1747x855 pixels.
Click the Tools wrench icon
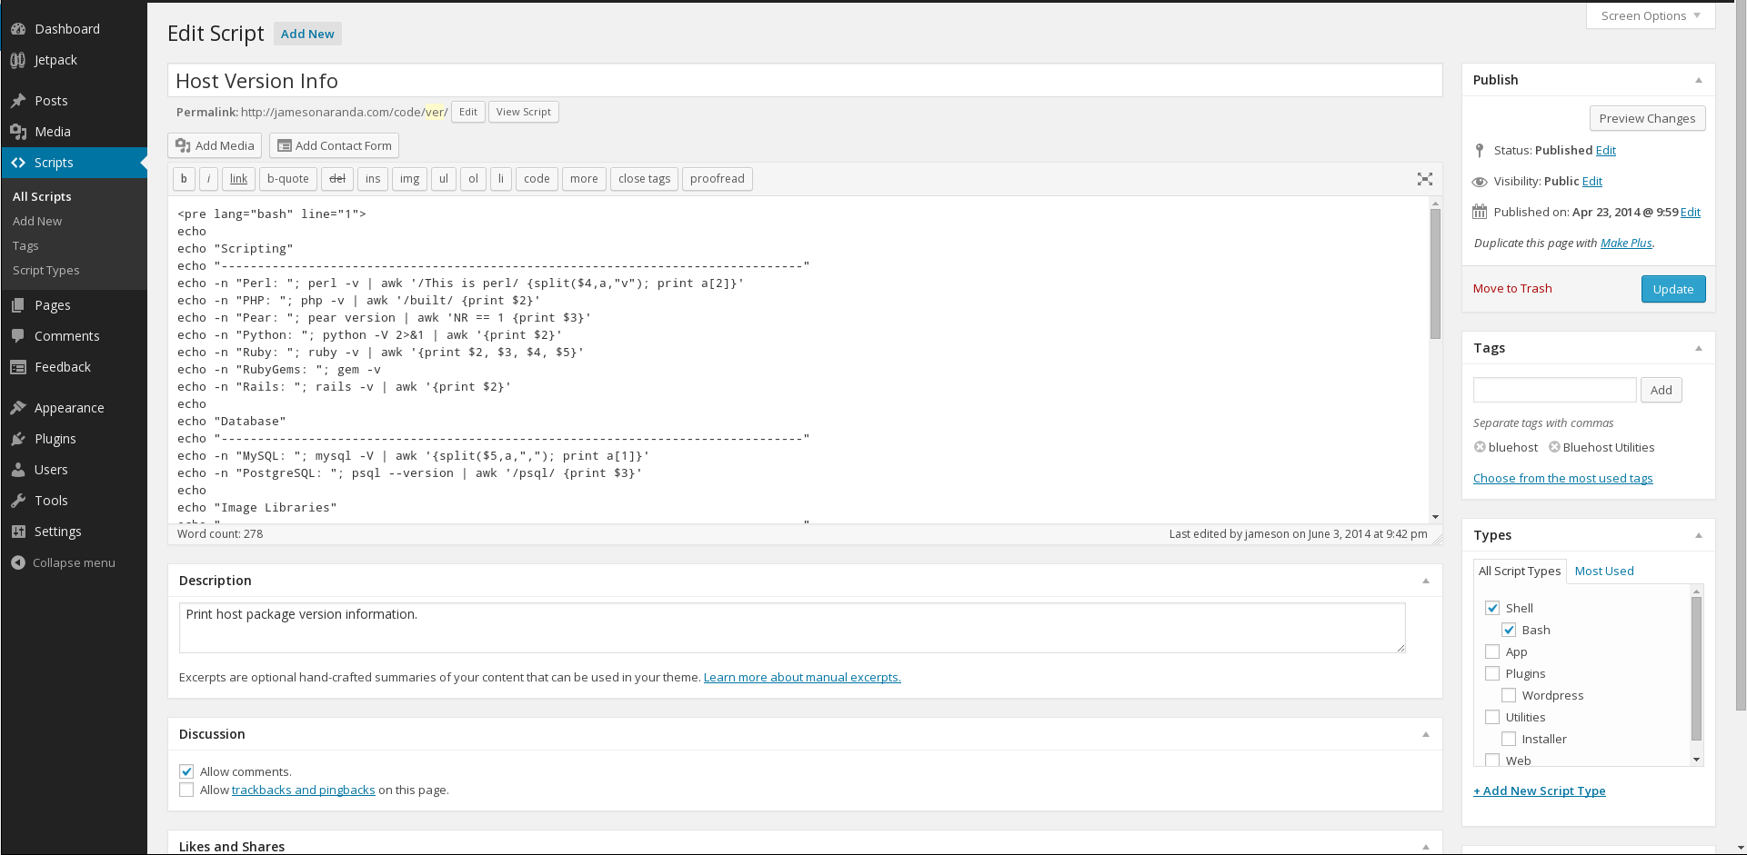(x=18, y=501)
